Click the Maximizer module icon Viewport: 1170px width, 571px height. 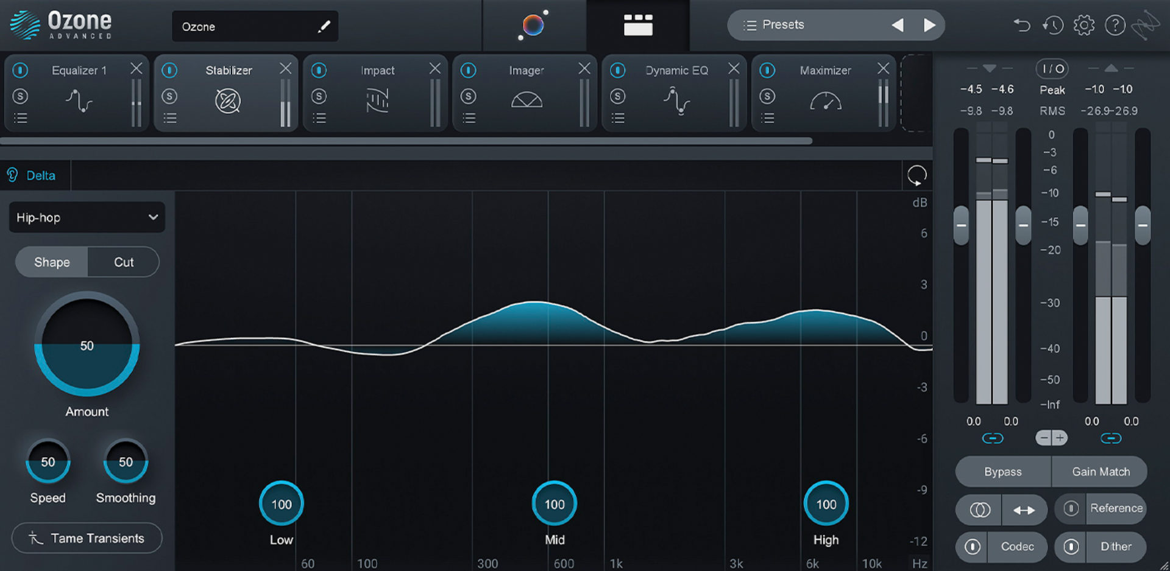click(x=827, y=102)
